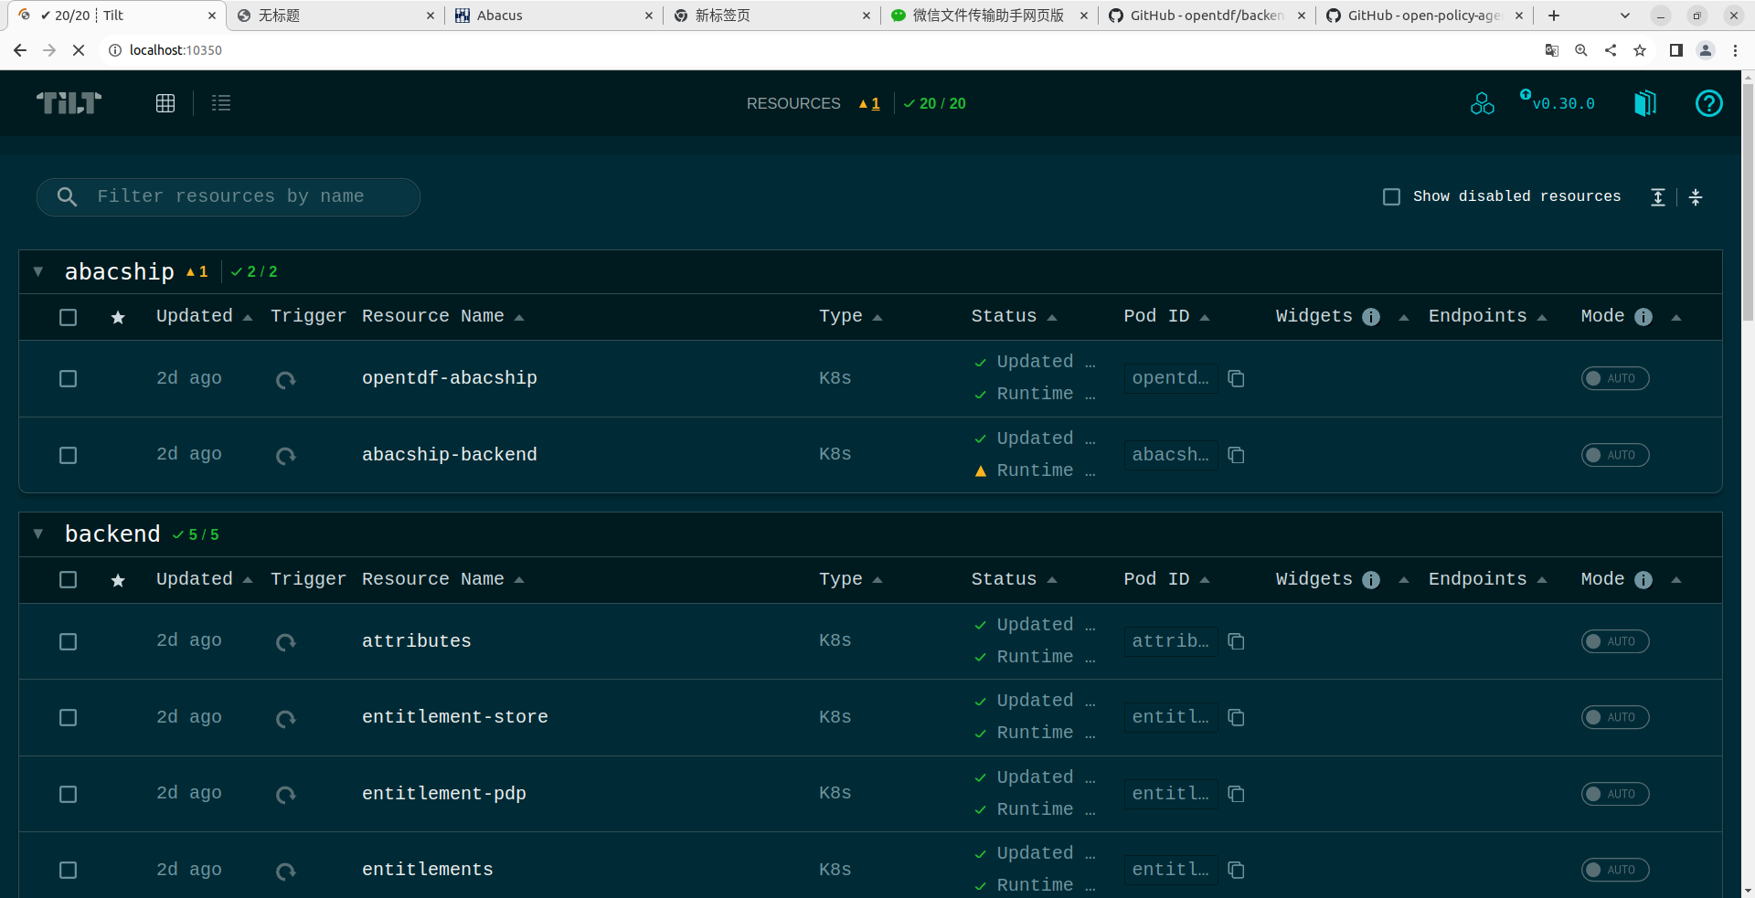The width and height of the screenshot is (1755, 898).
Task: Copy the opentdf-abacship pod ID
Action: [x=1236, y=378]
